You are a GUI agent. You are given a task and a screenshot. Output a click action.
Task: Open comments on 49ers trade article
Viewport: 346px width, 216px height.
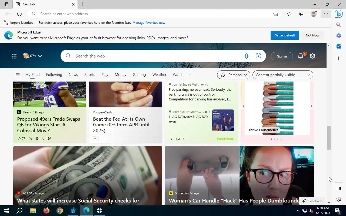(x=46, y=139)
